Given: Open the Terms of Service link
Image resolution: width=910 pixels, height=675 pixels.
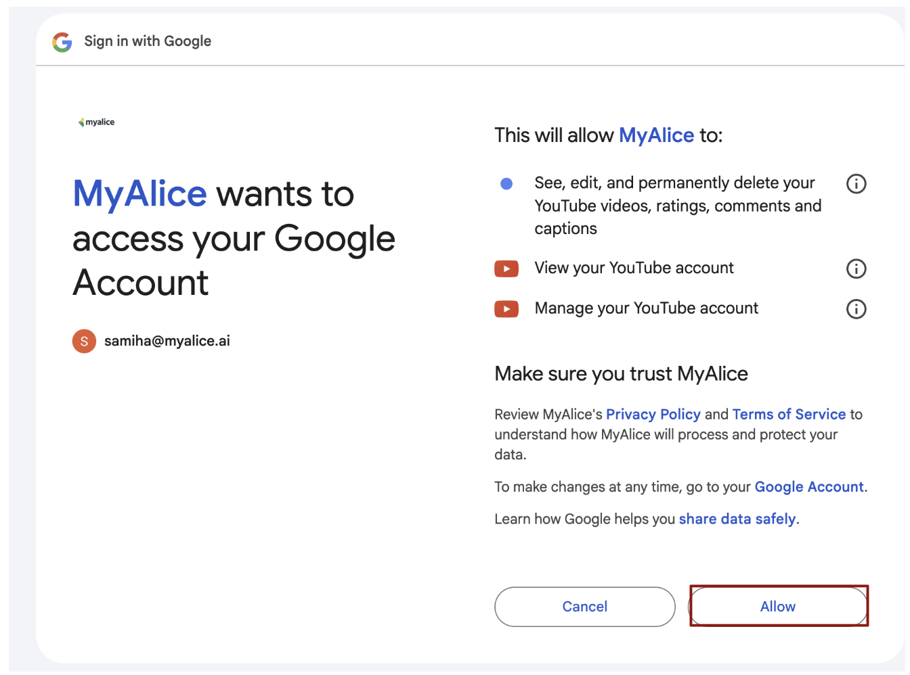Looking at the screenshot, I should (789, 414).
